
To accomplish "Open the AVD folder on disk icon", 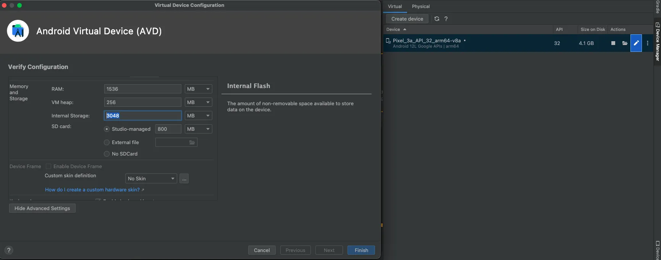I will pos(625,43).
